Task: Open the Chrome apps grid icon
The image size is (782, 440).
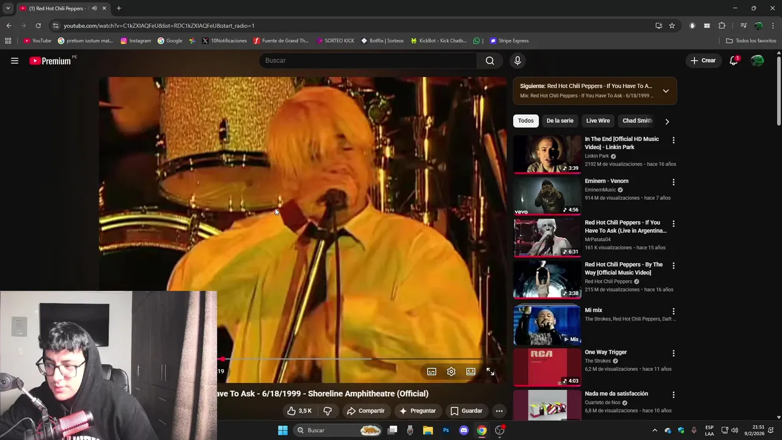Action: pyautogui.click(x=8, y=41)
